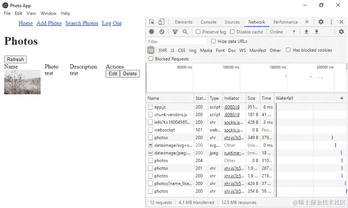Open the Window menu
Image resolution: width=348 pixels, height=208 pixels.
pos(48,13)
